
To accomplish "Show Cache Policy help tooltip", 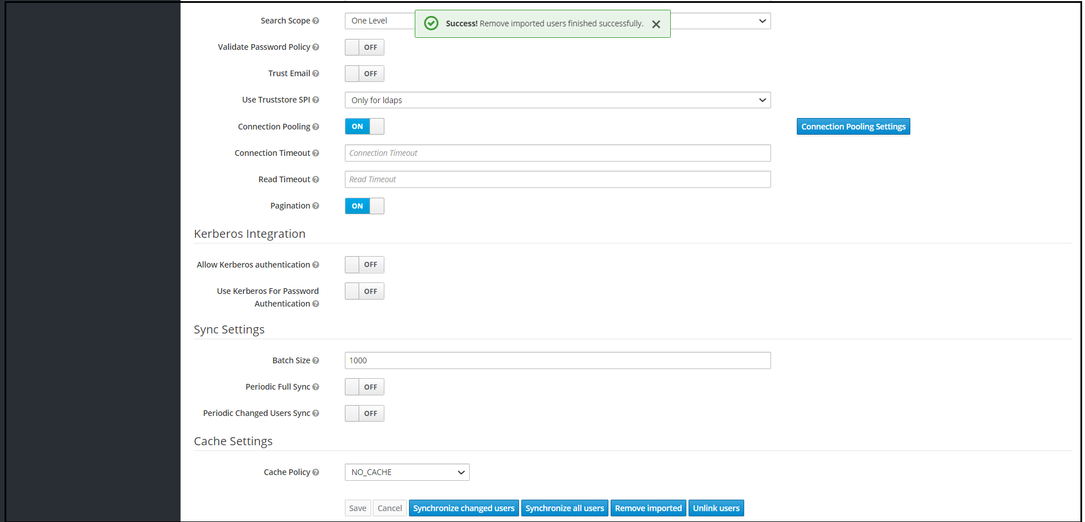I will [x=316, y=472].
